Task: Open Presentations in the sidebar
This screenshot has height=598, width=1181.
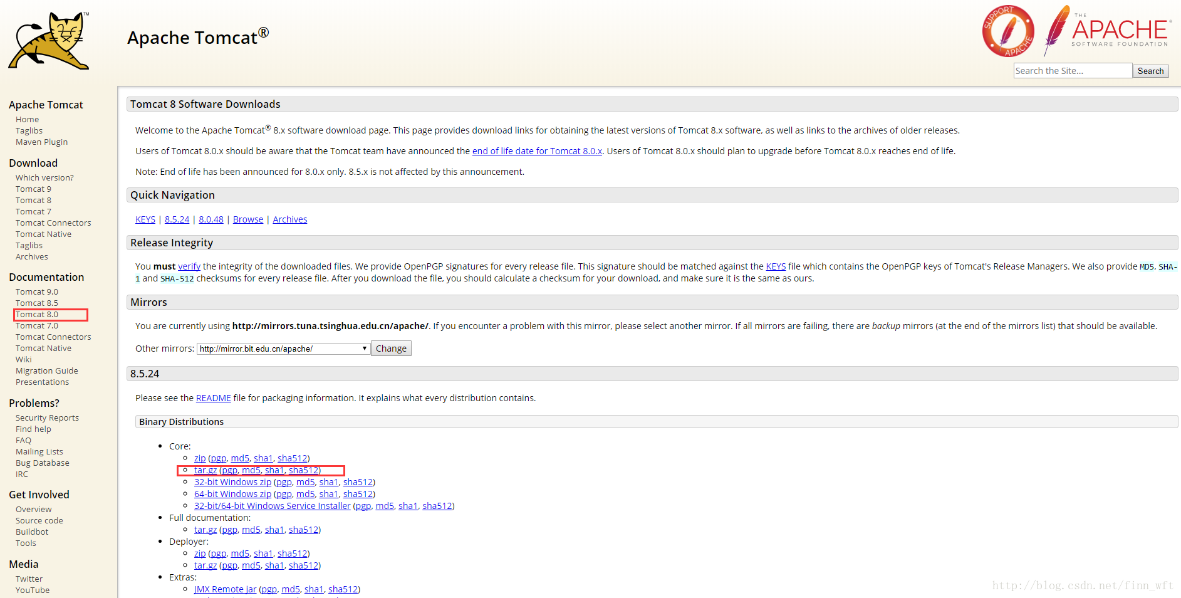Action: (42, 382)
